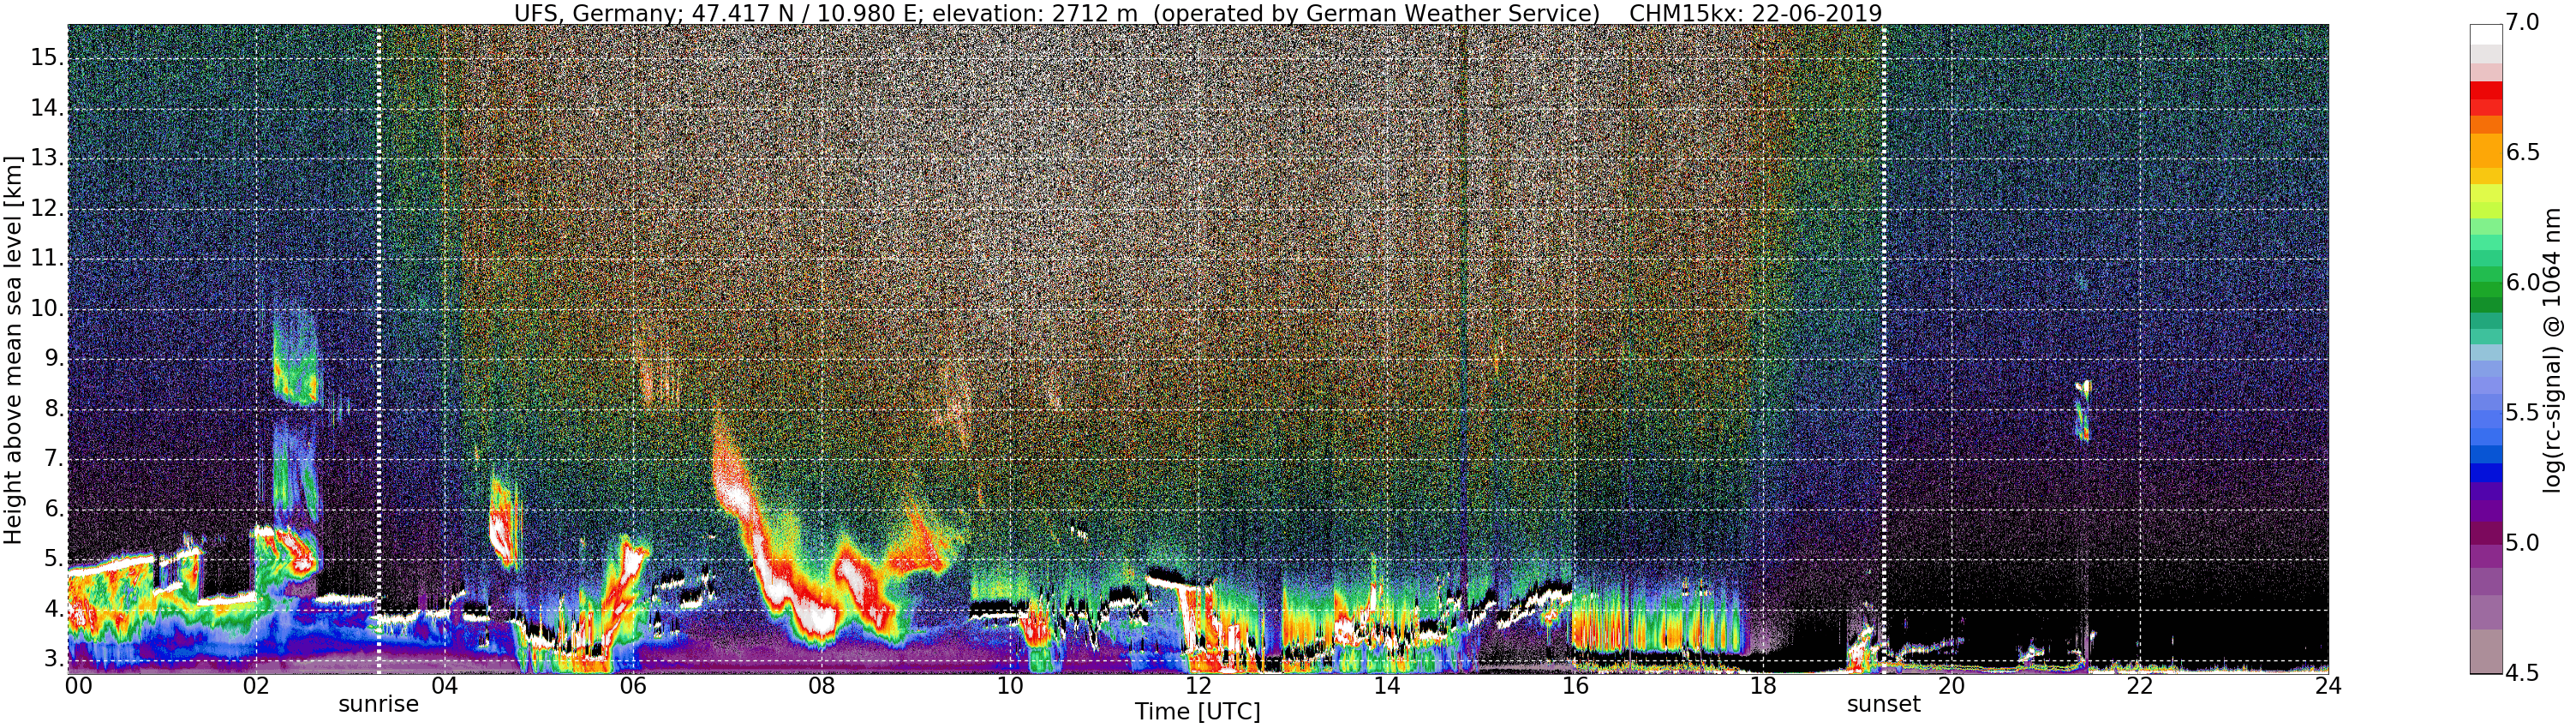2570x728 pixels.
Task: Click the plot title mentioning UFS, Germany
Action: click(1198, 13)
